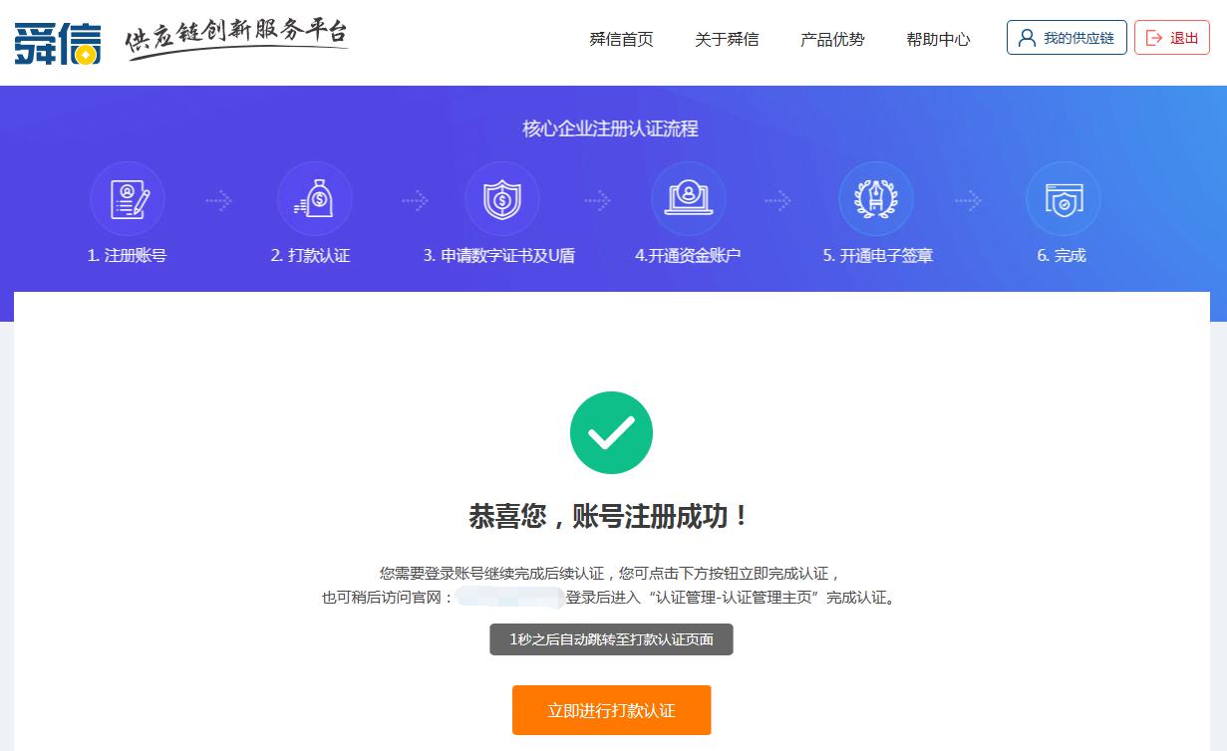Go to 产品优势 in navigation
The image size is (1227, 751).
[832, 40]
